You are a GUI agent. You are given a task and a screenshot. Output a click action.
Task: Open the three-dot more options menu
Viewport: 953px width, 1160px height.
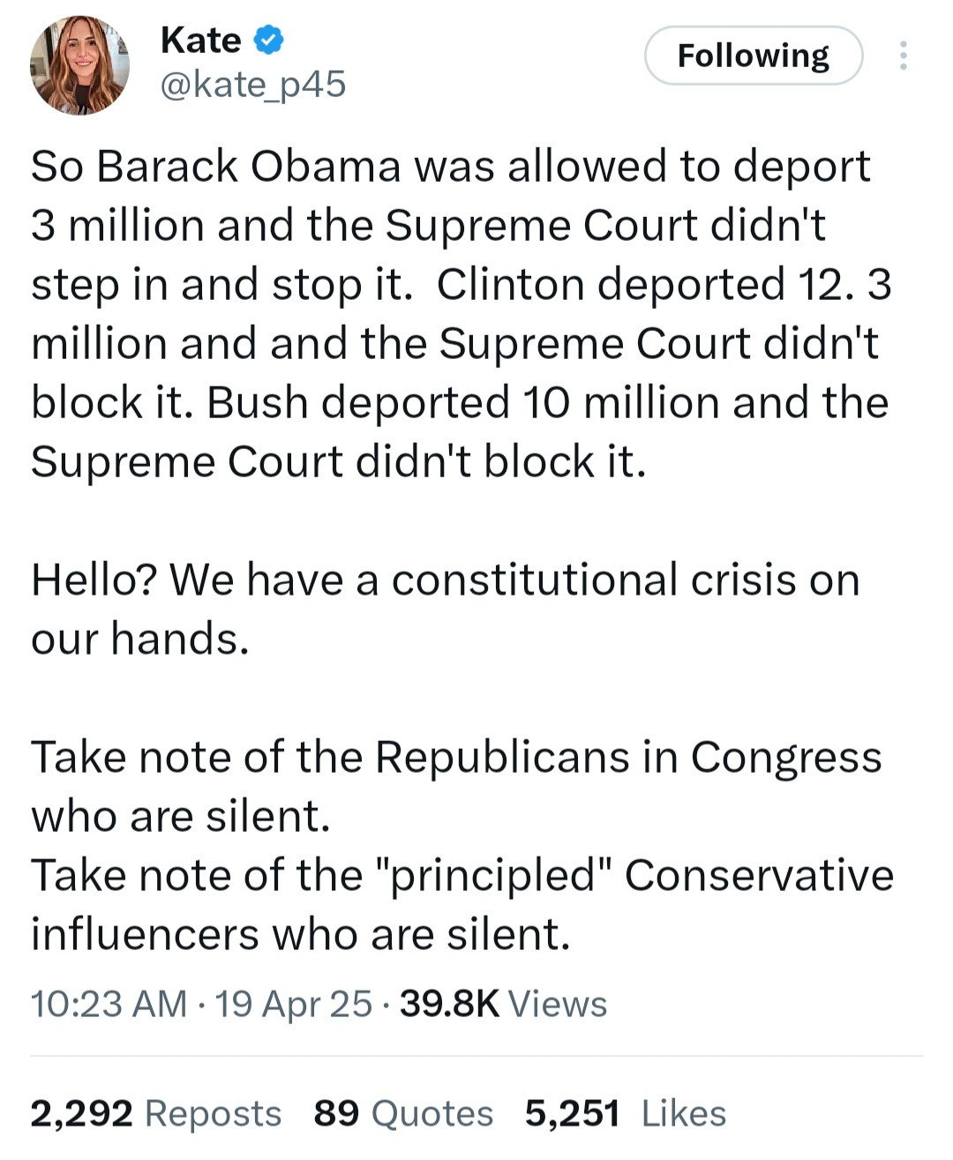903,56
